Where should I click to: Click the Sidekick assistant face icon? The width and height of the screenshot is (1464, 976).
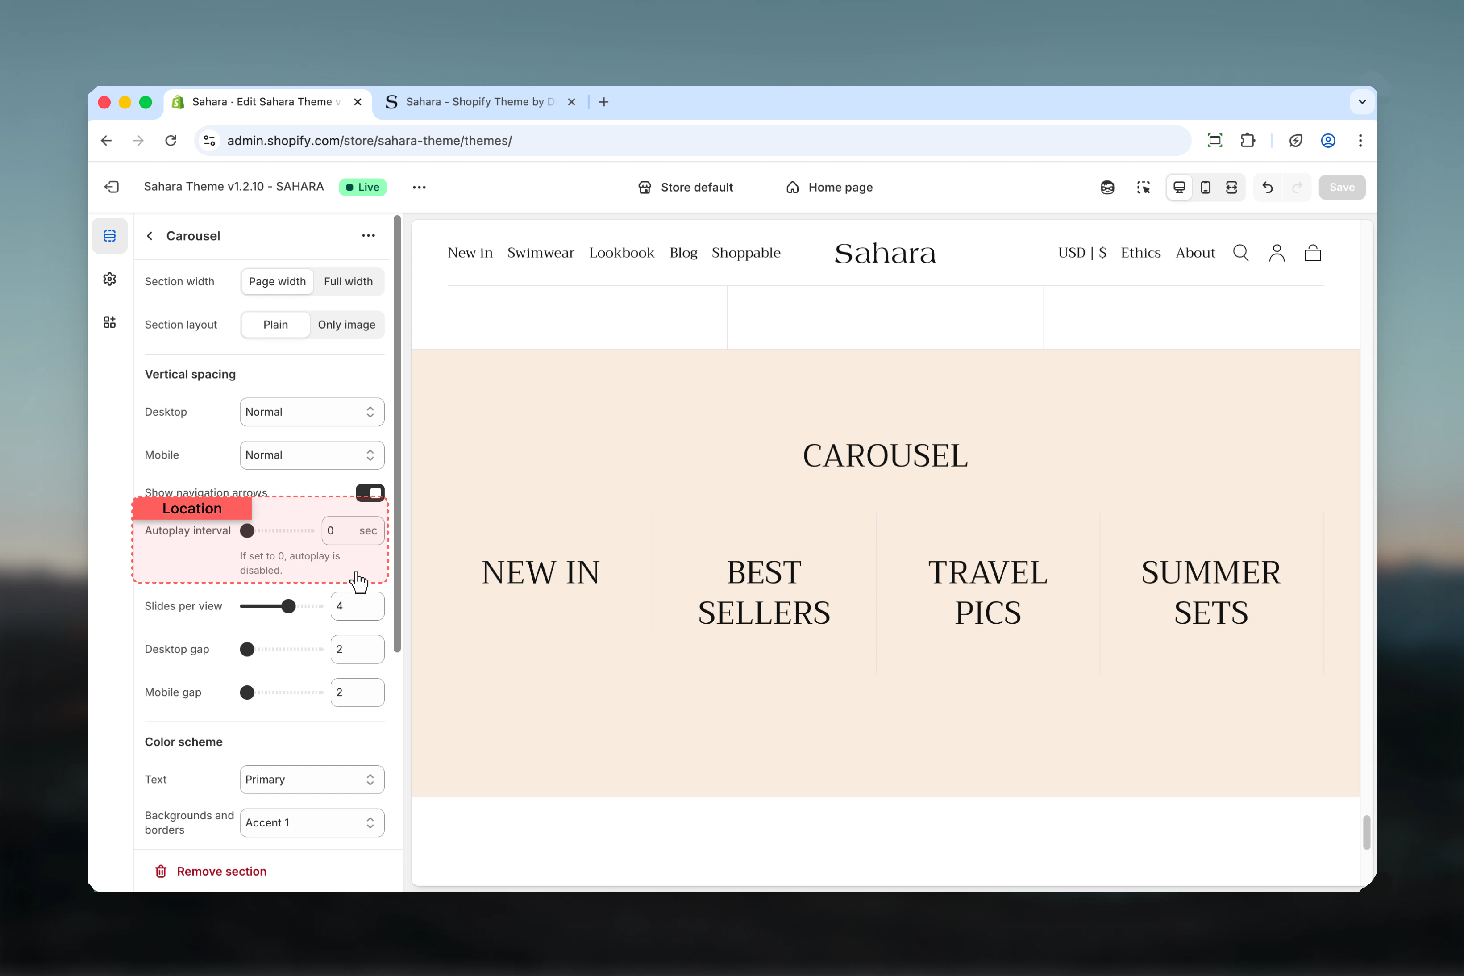[1107, 188]
